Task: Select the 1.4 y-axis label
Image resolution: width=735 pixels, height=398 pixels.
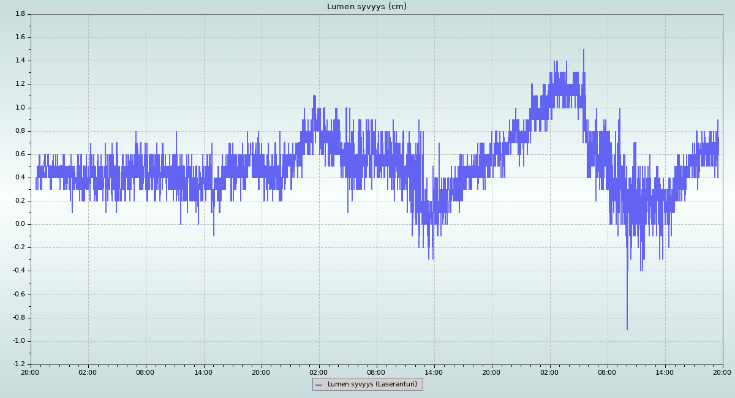Action: [x=20, y=61]
